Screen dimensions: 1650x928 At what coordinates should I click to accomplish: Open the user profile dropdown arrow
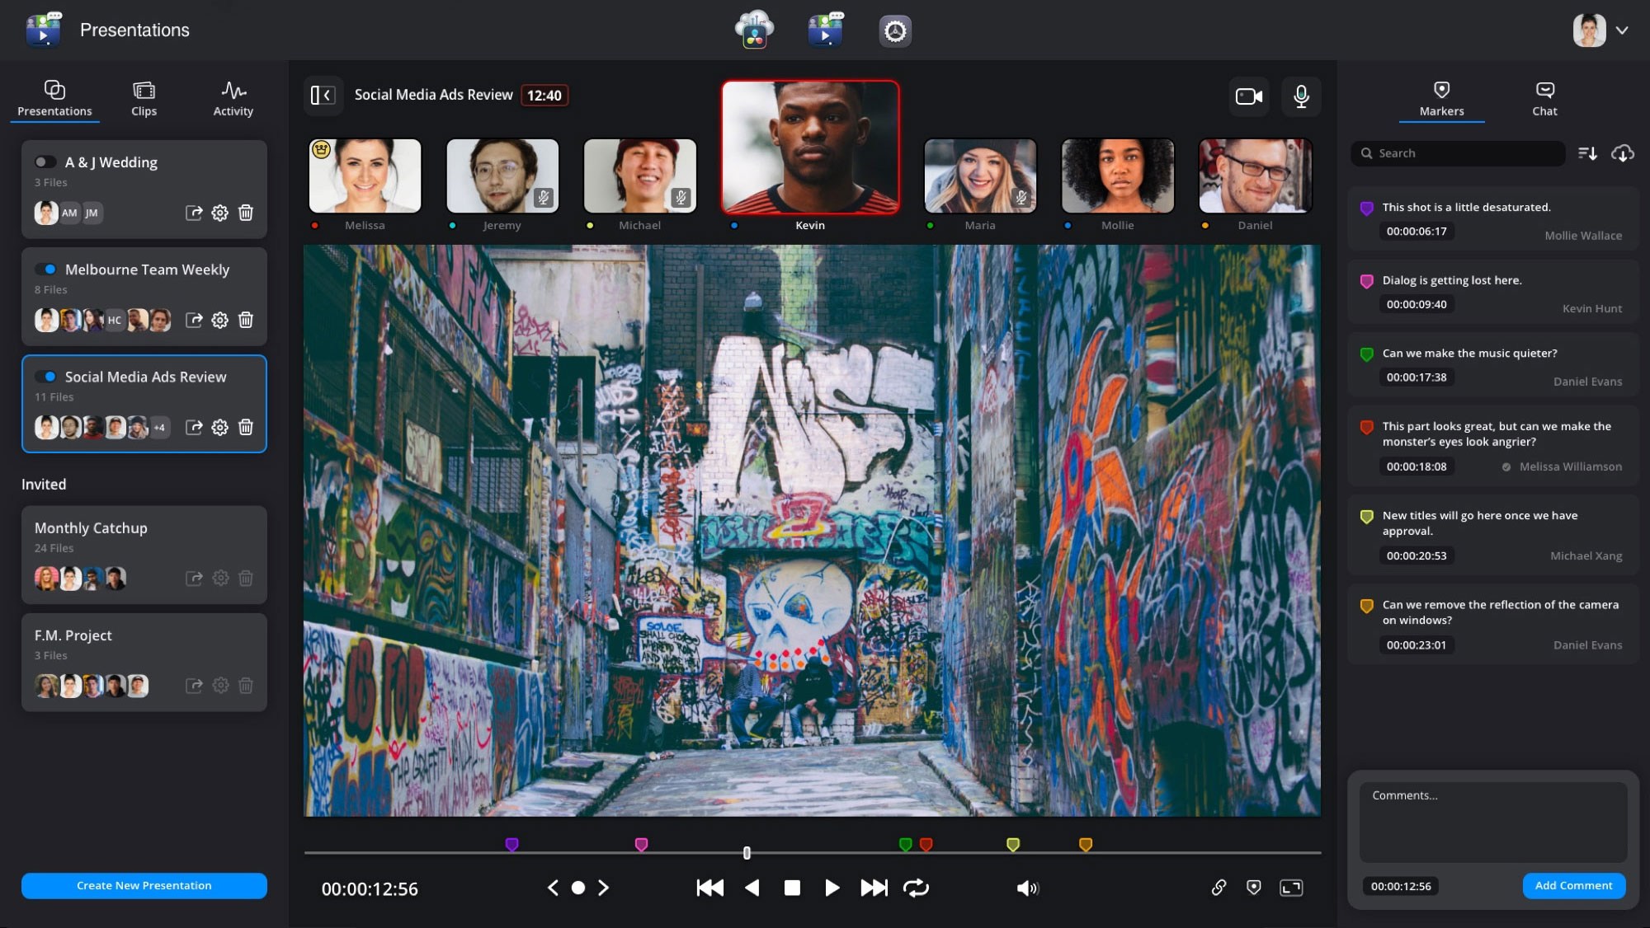tap(1622, 30)
